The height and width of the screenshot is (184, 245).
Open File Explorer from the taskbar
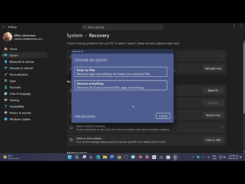pos(105,157)
